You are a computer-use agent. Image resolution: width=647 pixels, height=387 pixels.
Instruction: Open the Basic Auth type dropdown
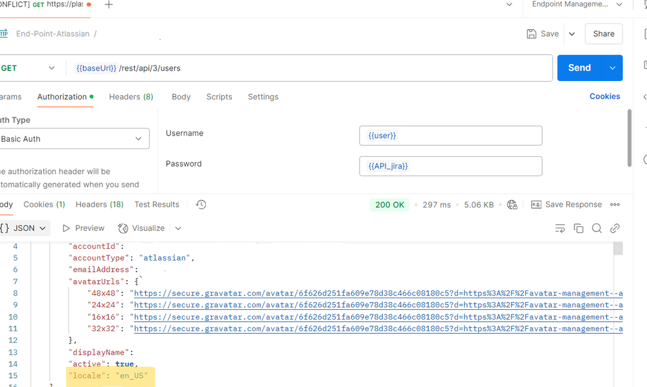pyautogui.click(x=73, y=139)
